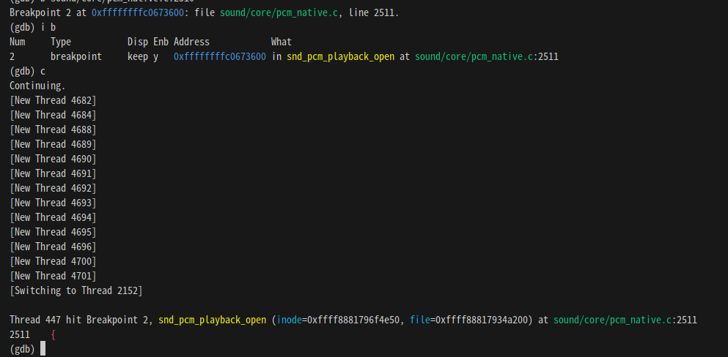Click the red opening brace on line 2511
Image resolution: width=728 pixels, height=357 pixels.
[x=54, y=335]
